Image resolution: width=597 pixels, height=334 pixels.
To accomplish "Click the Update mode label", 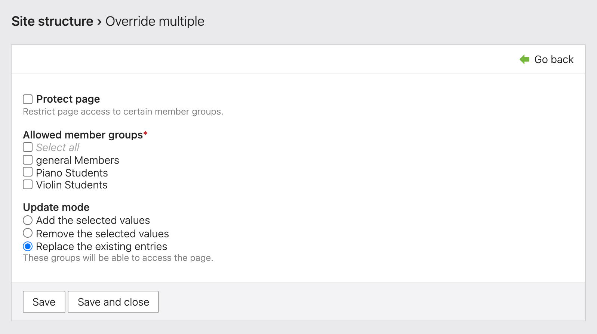I will [56, 207].
